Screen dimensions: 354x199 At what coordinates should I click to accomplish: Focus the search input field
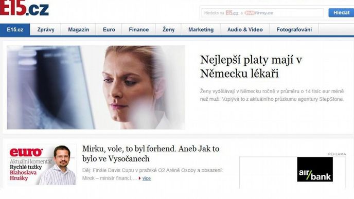coord(262,13)
